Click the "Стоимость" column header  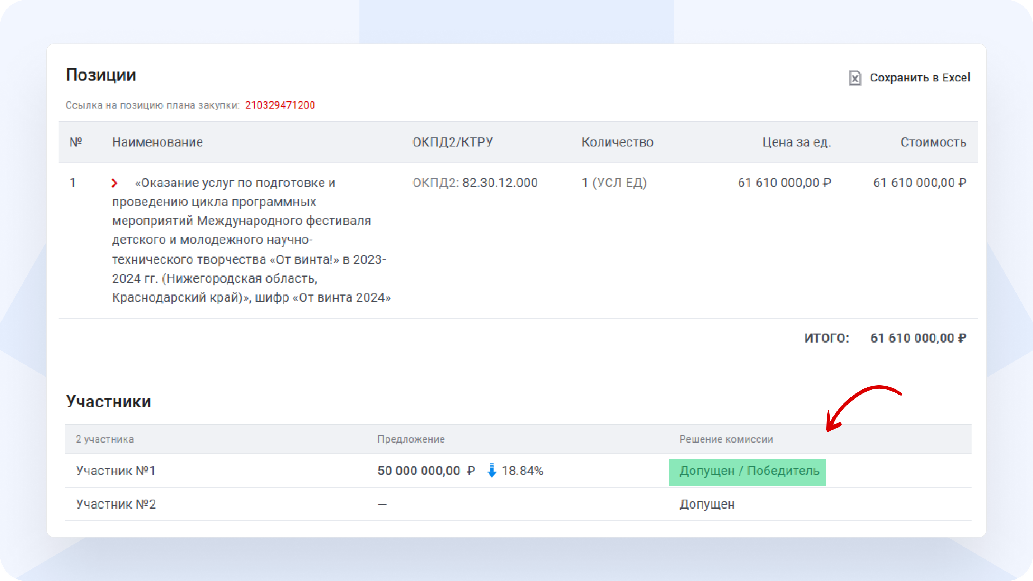[x=933, y=142]
